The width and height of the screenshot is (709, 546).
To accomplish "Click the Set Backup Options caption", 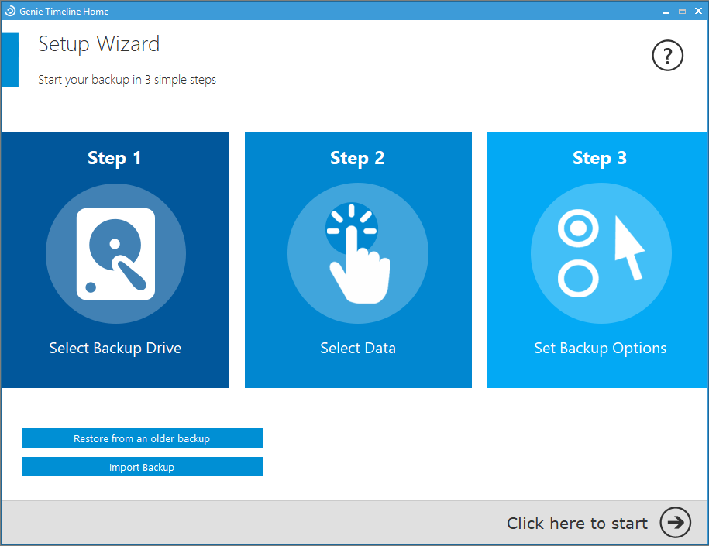I will (x=600, y=348).
